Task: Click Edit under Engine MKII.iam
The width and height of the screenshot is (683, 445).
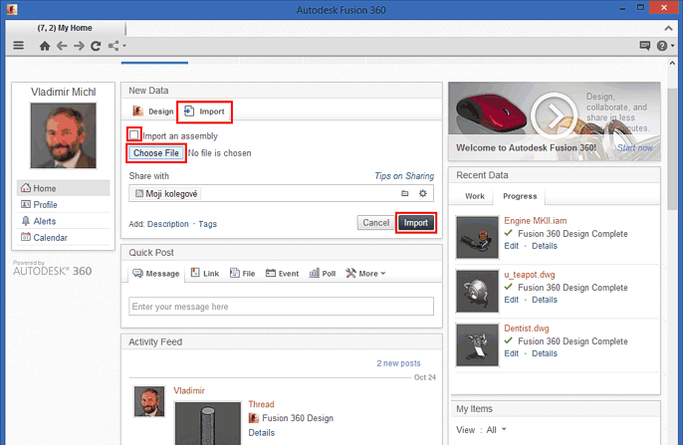Action: (x=512, y=246)
